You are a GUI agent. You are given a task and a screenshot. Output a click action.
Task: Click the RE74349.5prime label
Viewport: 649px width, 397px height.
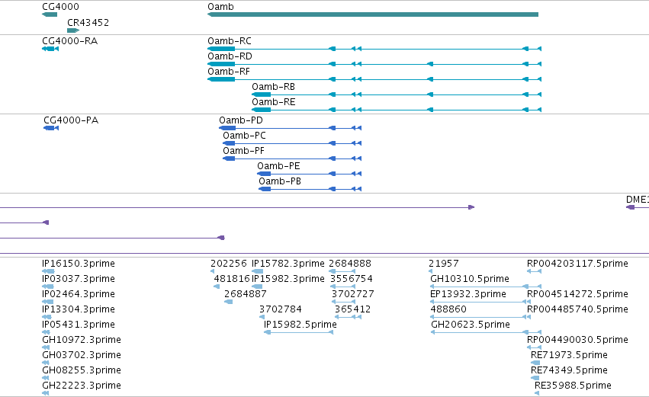click(x=569, y=370)
